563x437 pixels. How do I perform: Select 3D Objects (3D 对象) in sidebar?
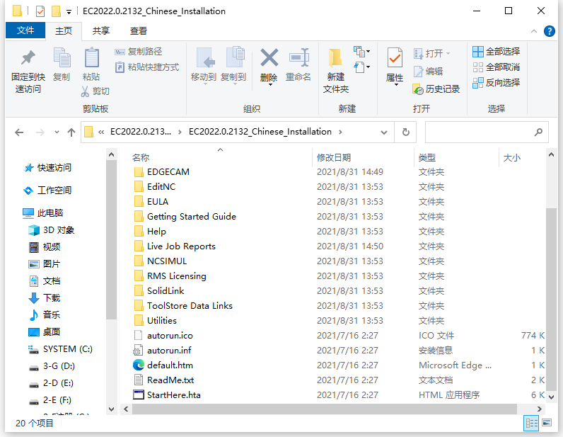pos(52,229)
